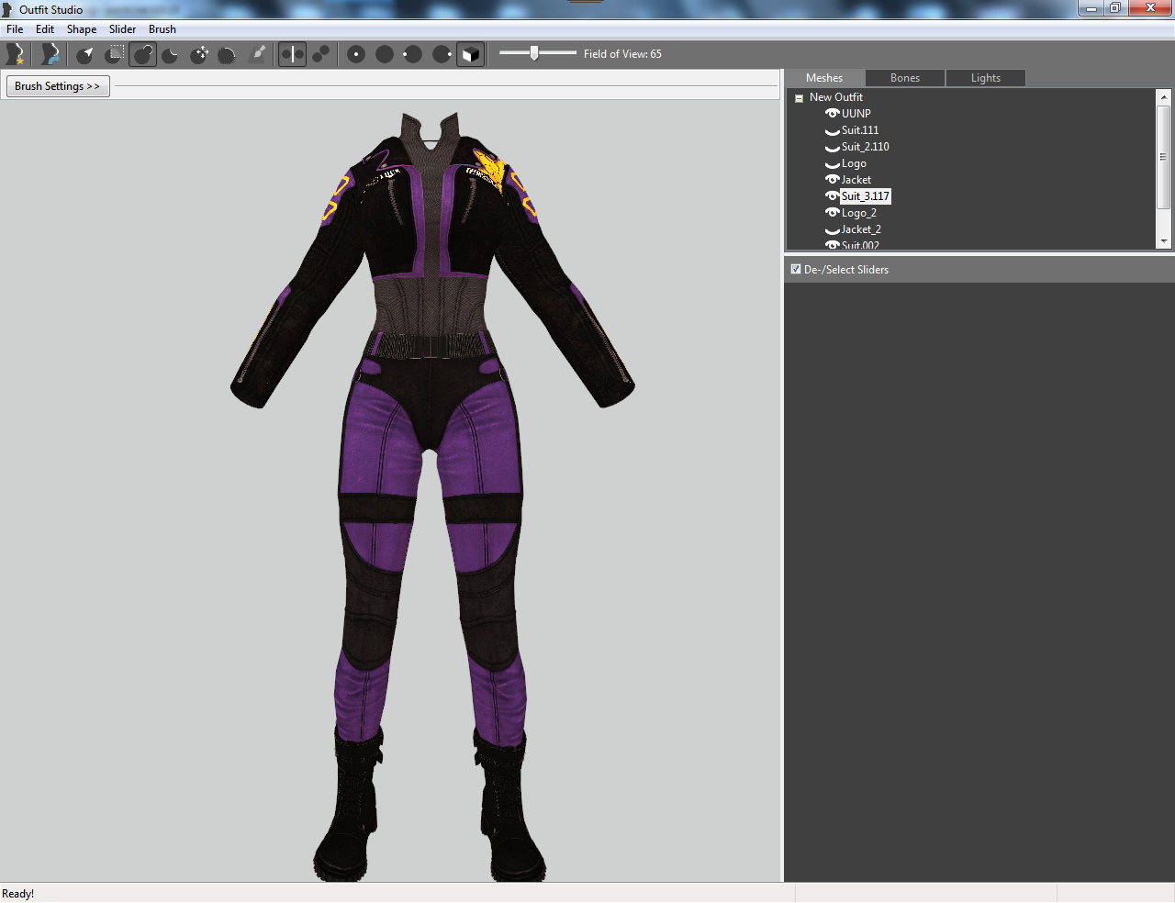The height and width of the screenshot is (903, 1175).
Task: Pick the Move brush tool
Action: pyautogui.click(x=199, y=54)
